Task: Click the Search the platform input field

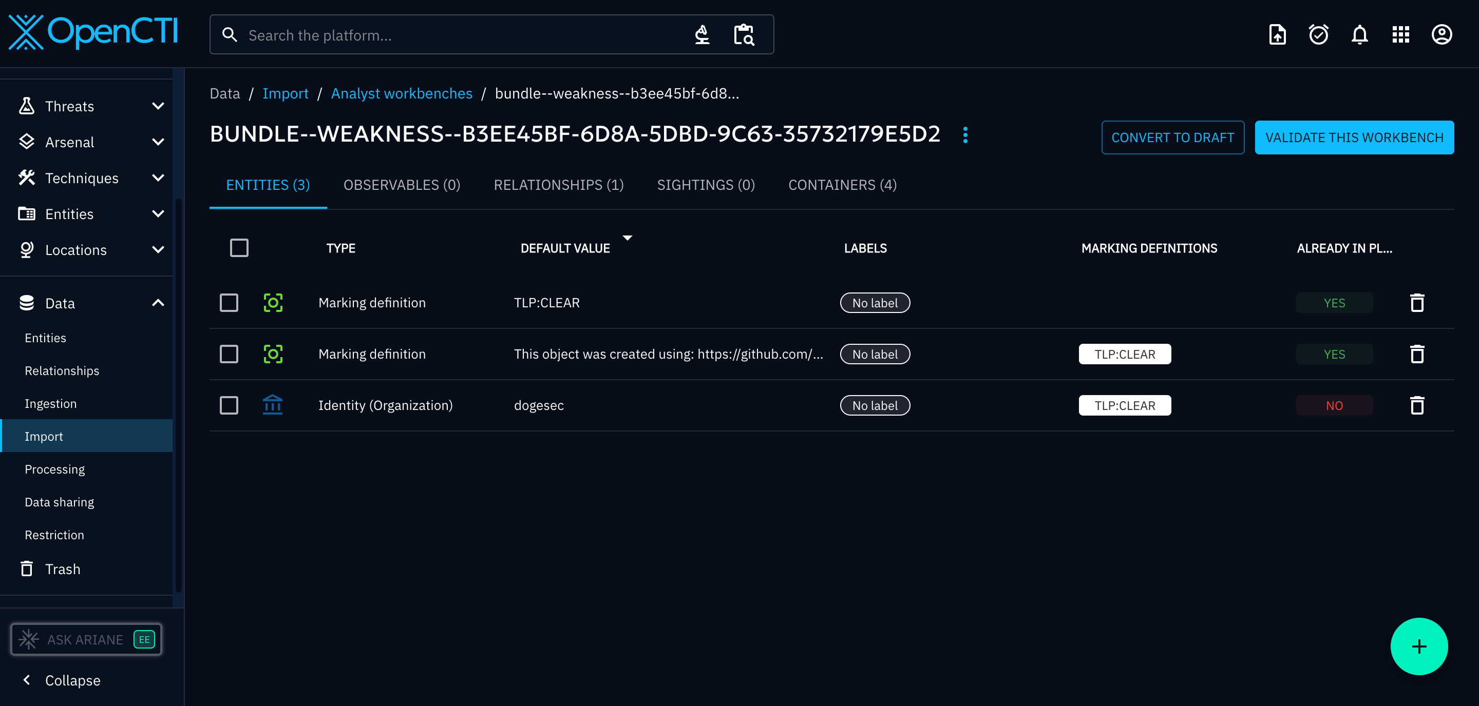Action: (x=459, y=34)
